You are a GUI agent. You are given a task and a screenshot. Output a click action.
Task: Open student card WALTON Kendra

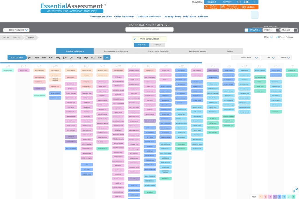39,71
